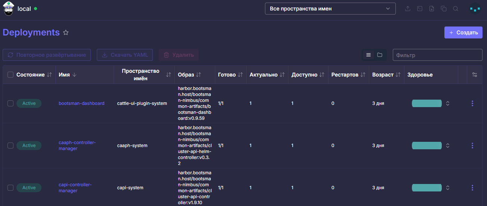Screen dimensions: 487x206
Task: Expand health scale control for caaph-controller-manager
Action: point(448,146)
